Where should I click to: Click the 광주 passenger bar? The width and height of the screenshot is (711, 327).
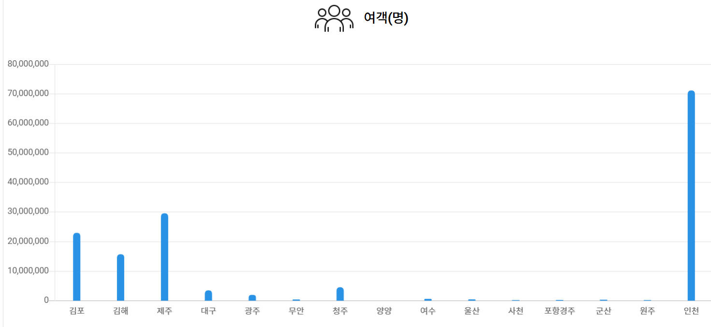[x=252, y=298]
